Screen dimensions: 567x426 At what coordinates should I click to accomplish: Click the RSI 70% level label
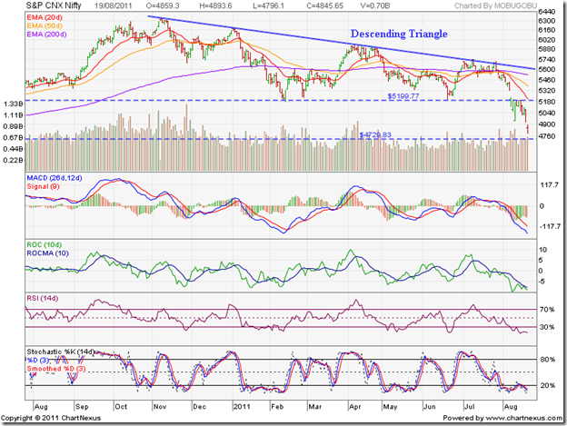coord(547,310)
